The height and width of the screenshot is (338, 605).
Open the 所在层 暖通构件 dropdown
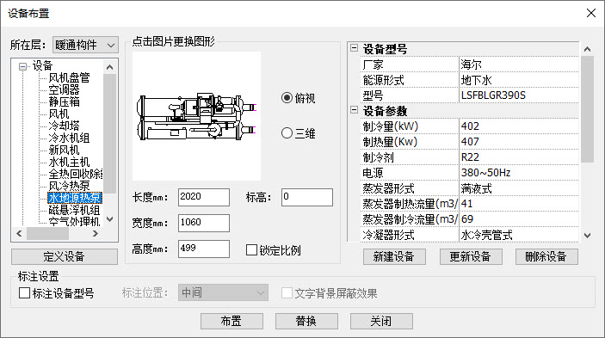[85, 45]
